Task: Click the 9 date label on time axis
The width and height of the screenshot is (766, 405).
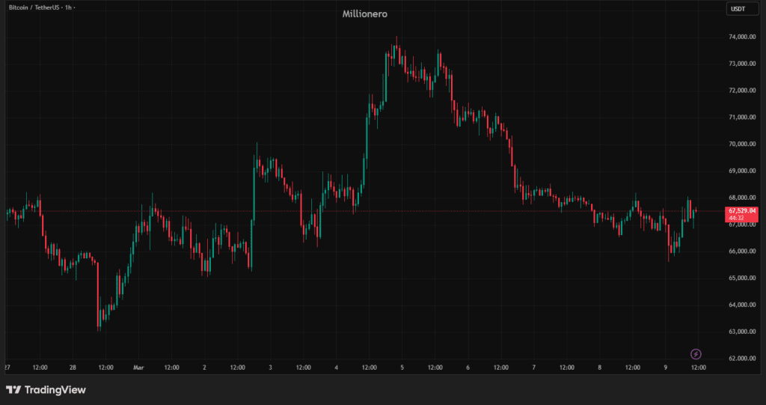Action: [666, 368]
